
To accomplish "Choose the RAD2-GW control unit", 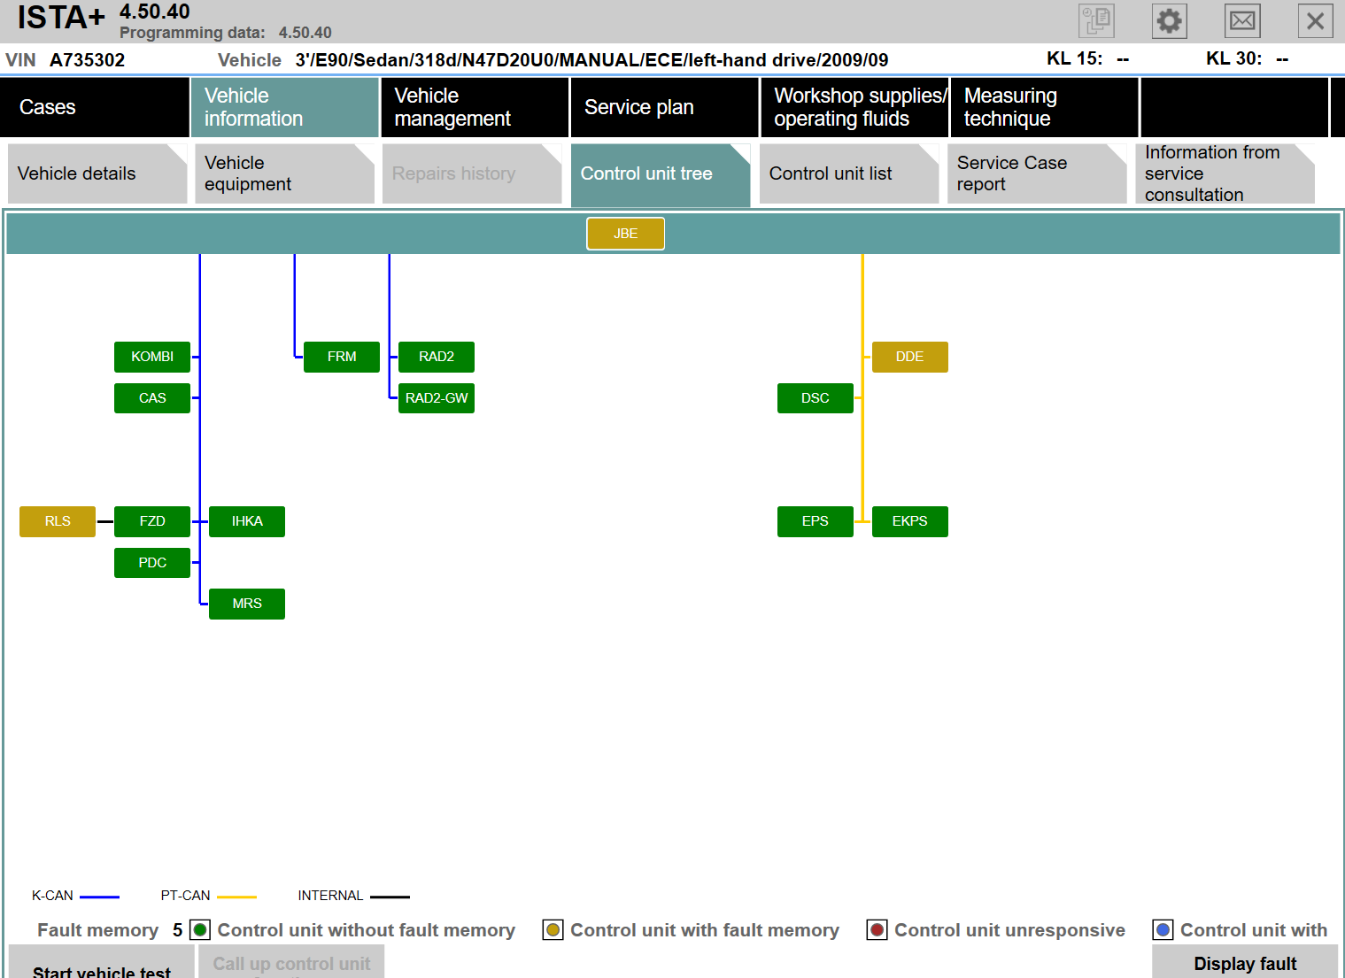I will pos(437,398).
